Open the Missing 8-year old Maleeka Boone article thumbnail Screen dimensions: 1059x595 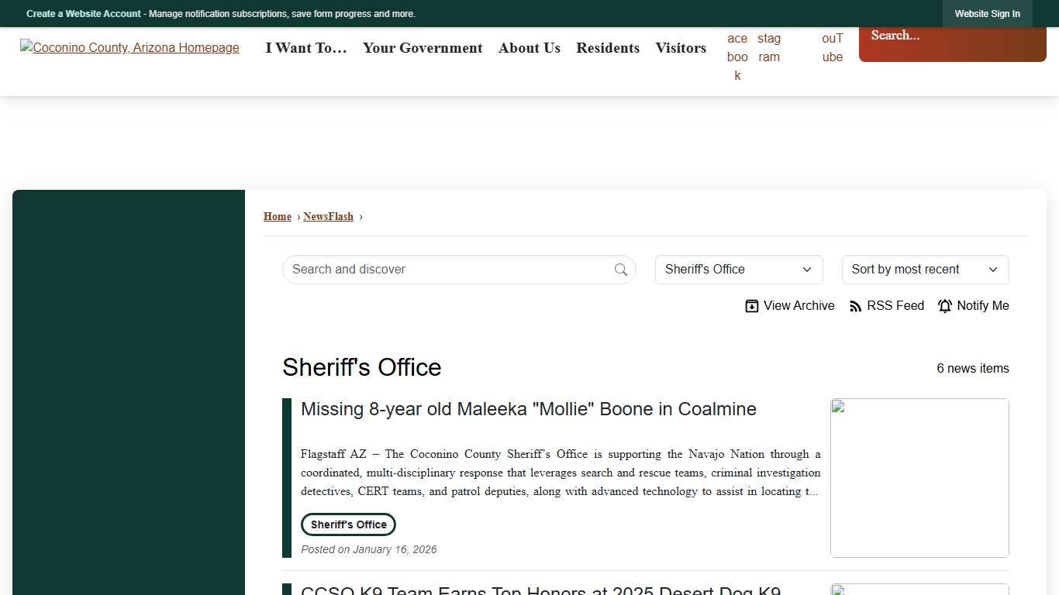pyautogui.click(x=919, y=477)
